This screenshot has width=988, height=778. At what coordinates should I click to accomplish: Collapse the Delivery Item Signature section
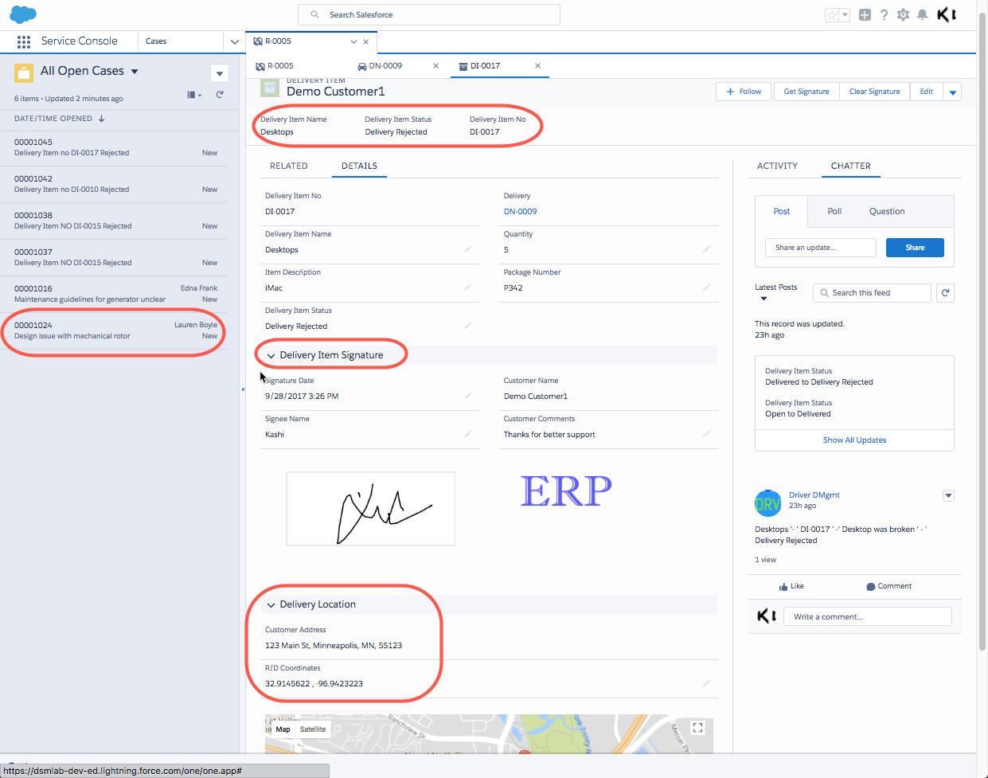(271, 356)
